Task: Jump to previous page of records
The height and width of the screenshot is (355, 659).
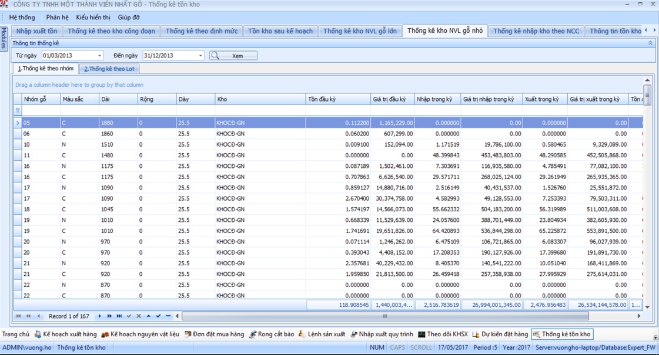Action: (x=29, y=316)
